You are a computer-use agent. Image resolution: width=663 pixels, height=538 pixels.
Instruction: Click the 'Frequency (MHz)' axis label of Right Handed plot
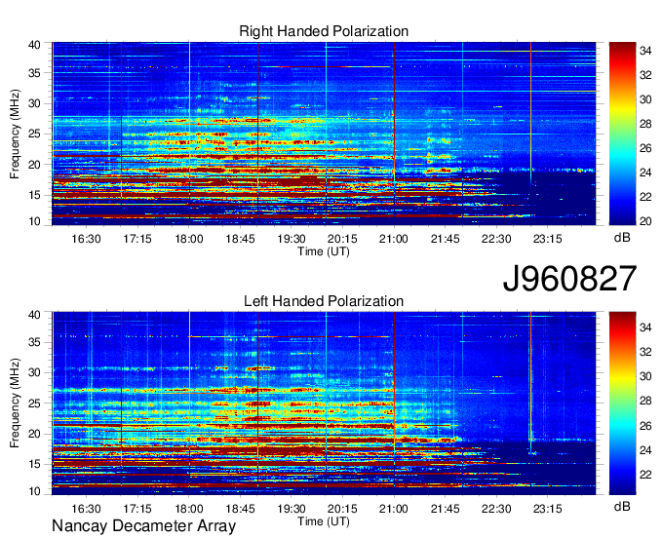click(15, 134)
